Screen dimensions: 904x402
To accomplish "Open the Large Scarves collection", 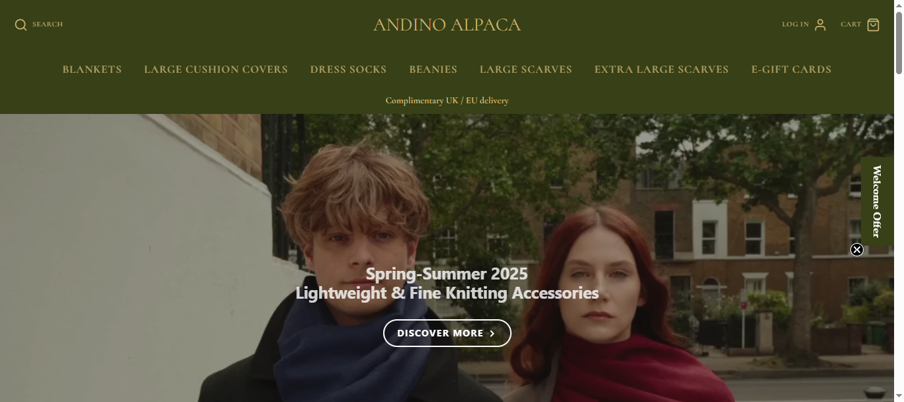I will [x=525, y=70].
